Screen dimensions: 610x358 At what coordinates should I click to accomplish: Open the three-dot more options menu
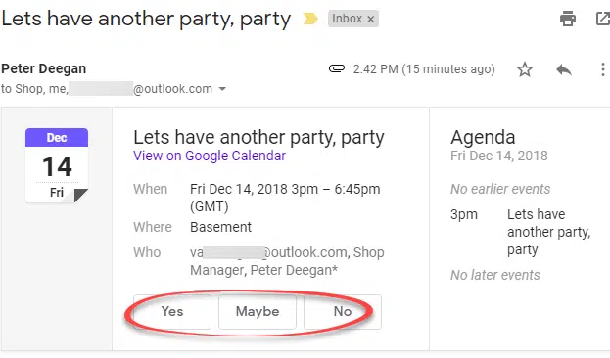click(602, 69)
